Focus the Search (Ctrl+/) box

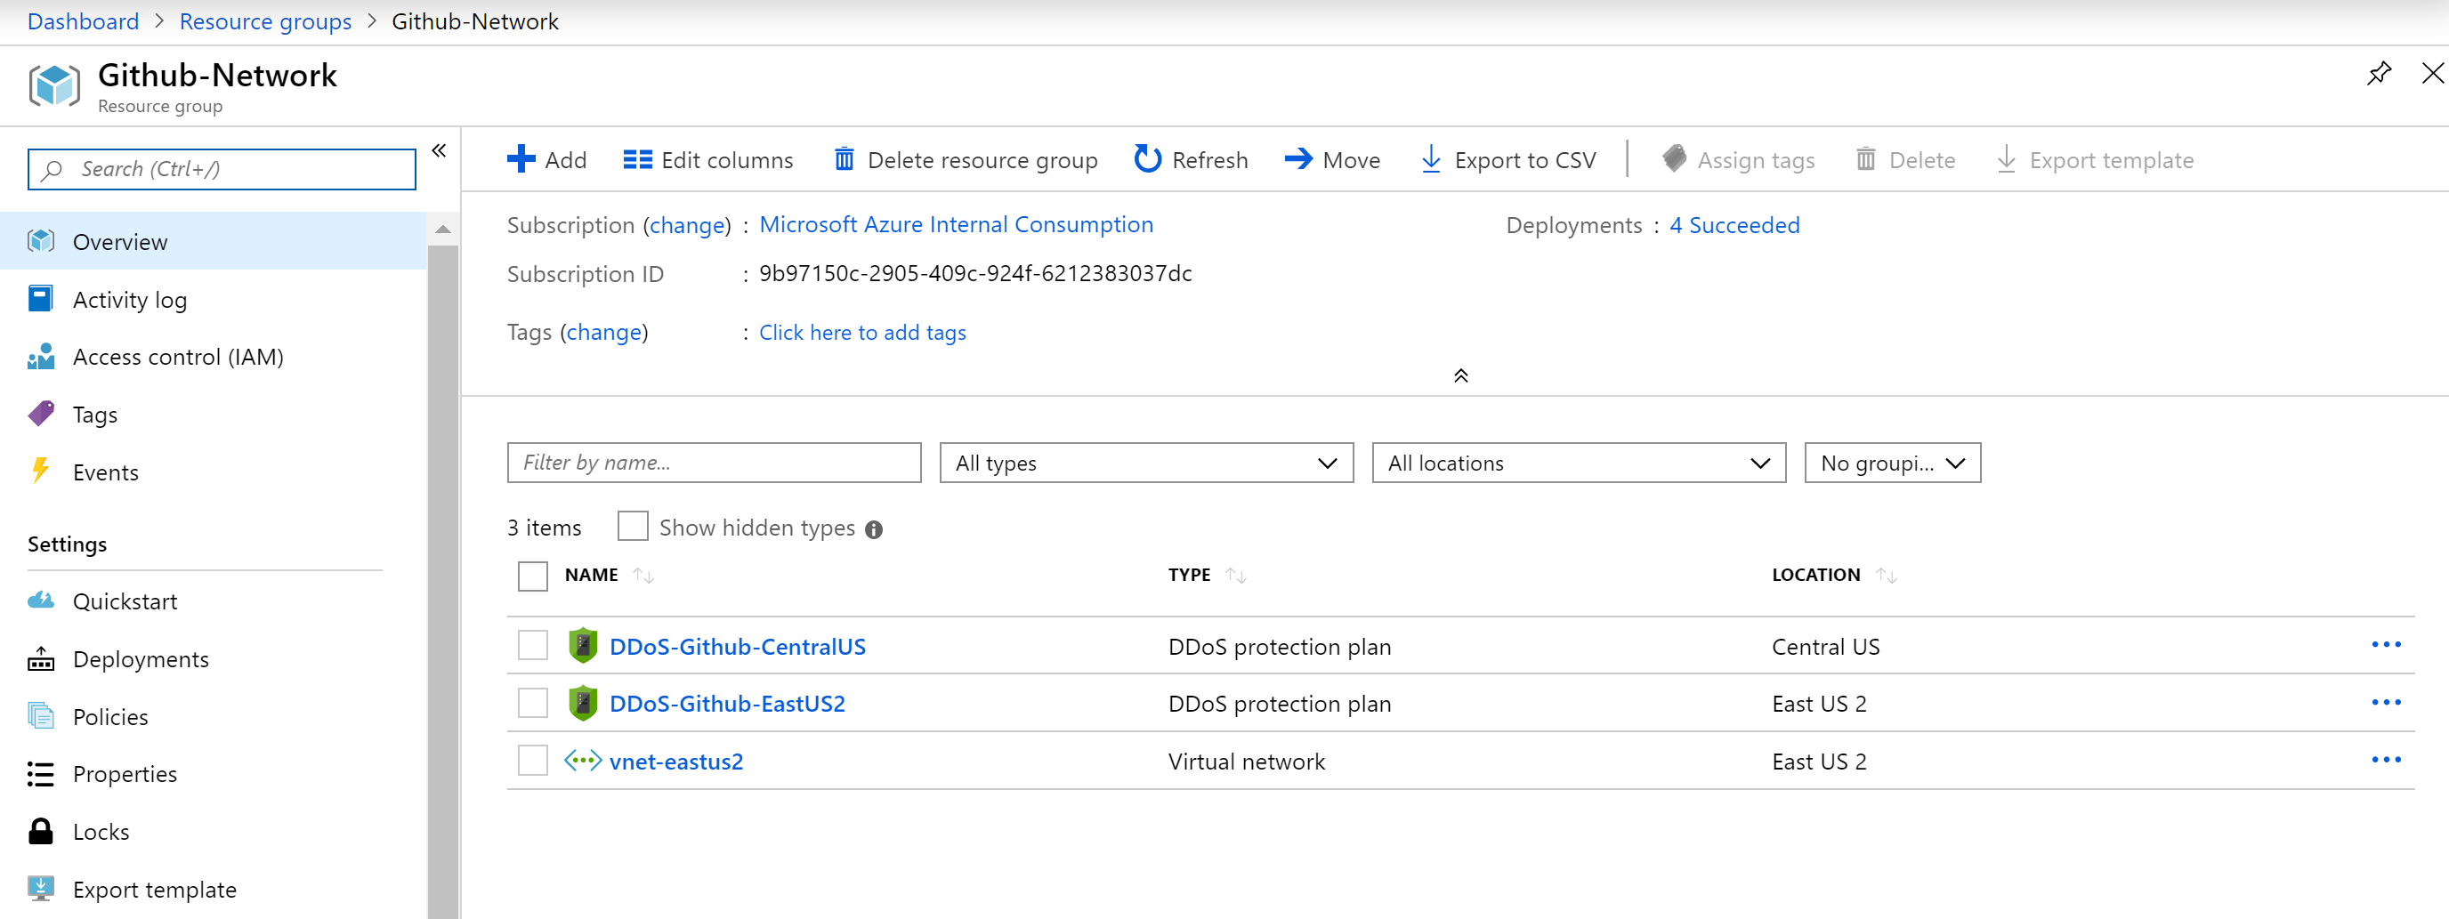click(222, 169)
